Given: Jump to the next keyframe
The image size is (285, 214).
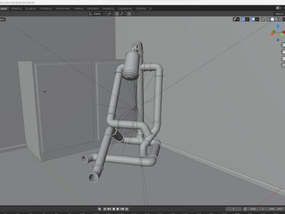Looking at the screenshot, I should (122, 209).
